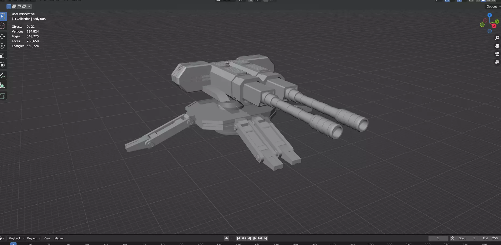The width and height of the screenshot is (501, 245).
Task: Open the Playback dropdown
Action: point(16,238)
